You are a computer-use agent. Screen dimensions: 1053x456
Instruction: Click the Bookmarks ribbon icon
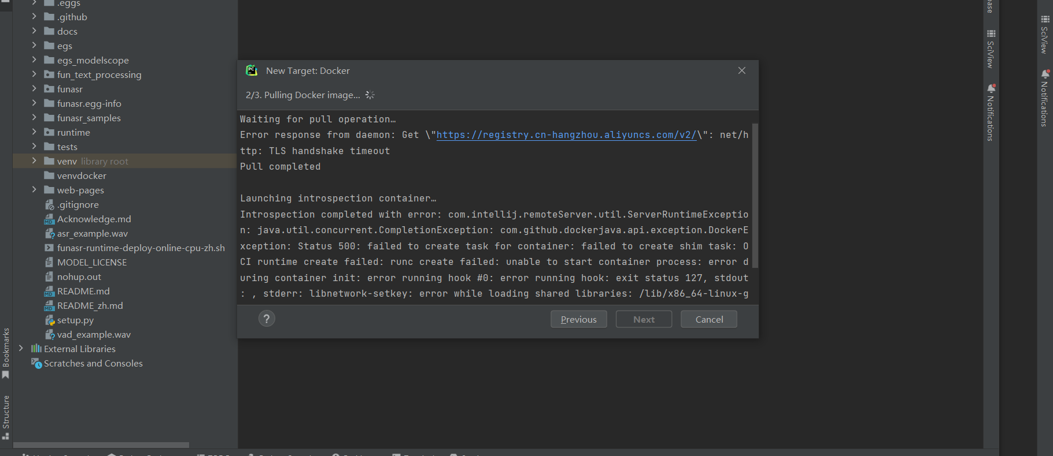(x=6, y=375)
